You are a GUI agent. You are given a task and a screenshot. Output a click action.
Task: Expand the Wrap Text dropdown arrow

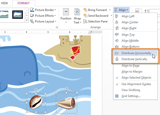81,22
